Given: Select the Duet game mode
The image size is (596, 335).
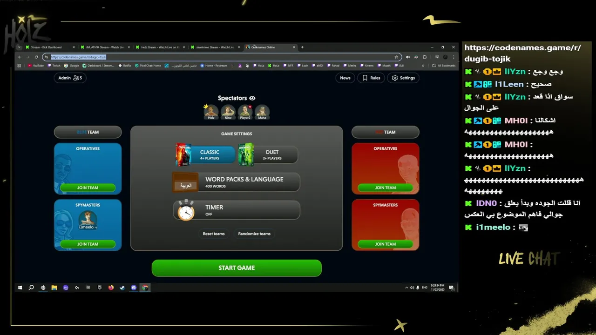Looking at the screenshot, I should (x=268, y=155).
